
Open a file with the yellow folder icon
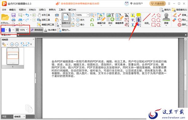(5, 18)
